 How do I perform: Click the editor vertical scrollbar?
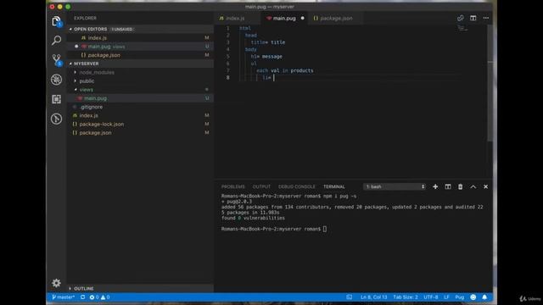pyautogui.click(x=490, y=83)
